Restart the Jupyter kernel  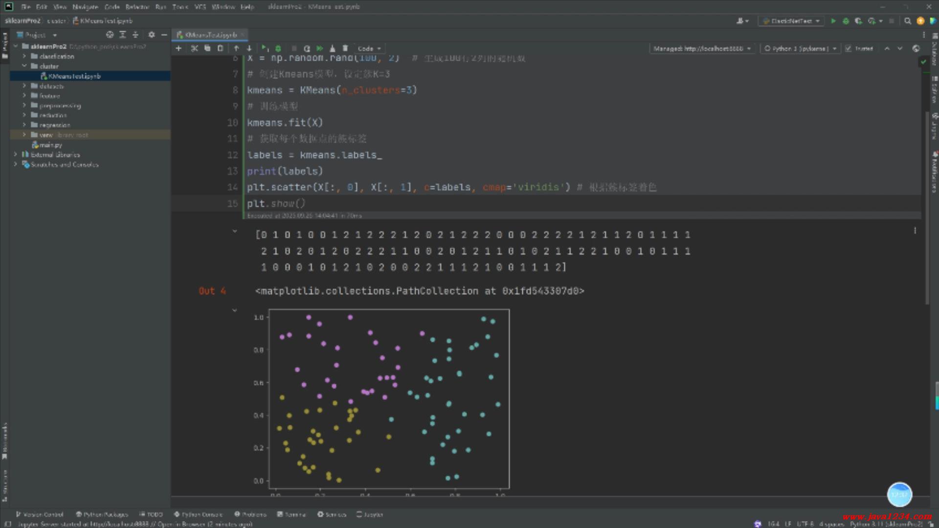point(307,48)
